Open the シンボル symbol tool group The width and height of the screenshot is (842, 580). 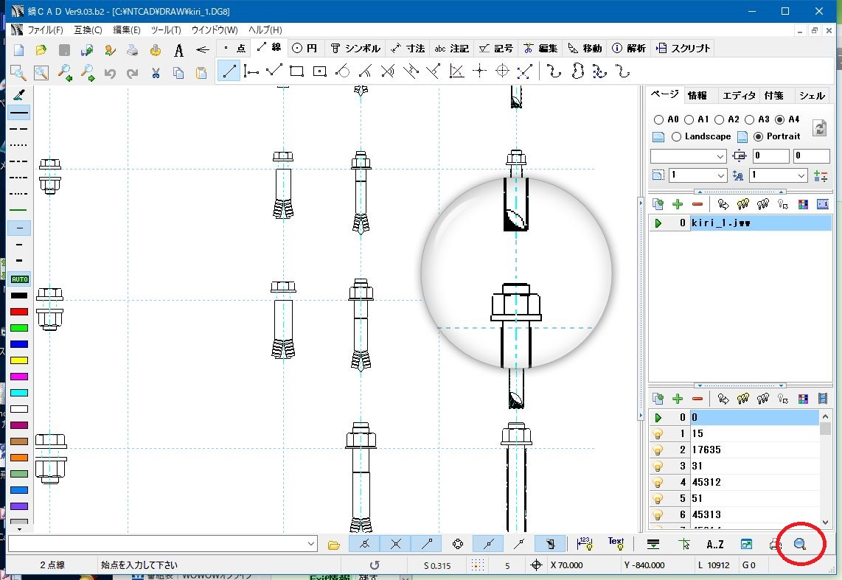(355, 49)
